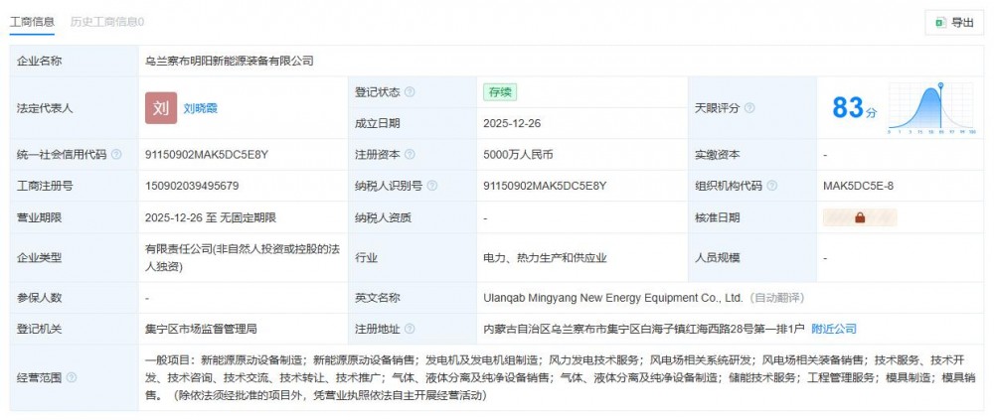Click the help icon next to 天眼评分
The height and width of the screenshot is (420, 994).
tap(749, 108)
